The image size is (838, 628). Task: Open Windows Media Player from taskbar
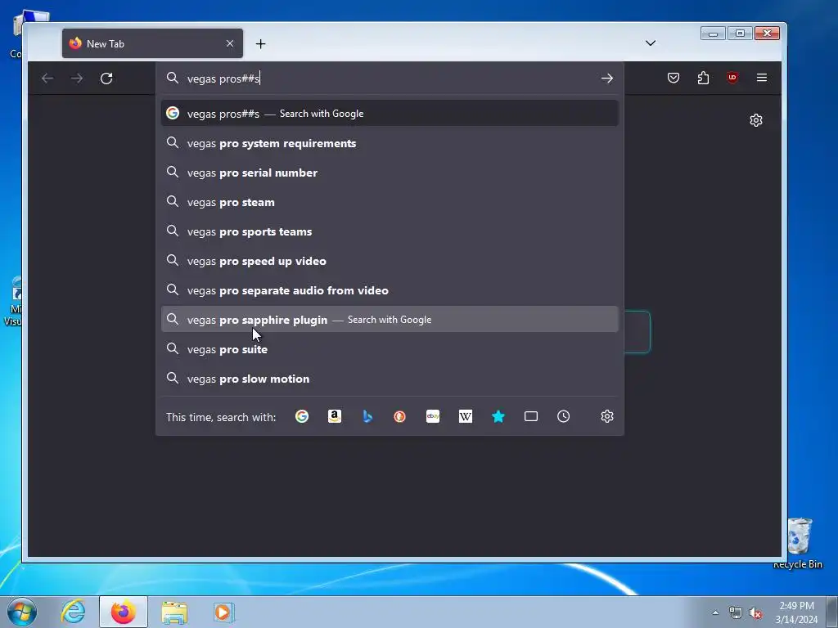tap(223, 612)
